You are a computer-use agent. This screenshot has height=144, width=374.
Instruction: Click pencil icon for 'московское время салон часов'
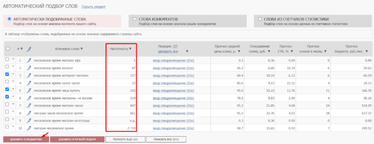pyautogui.click(x=29, y=83)
